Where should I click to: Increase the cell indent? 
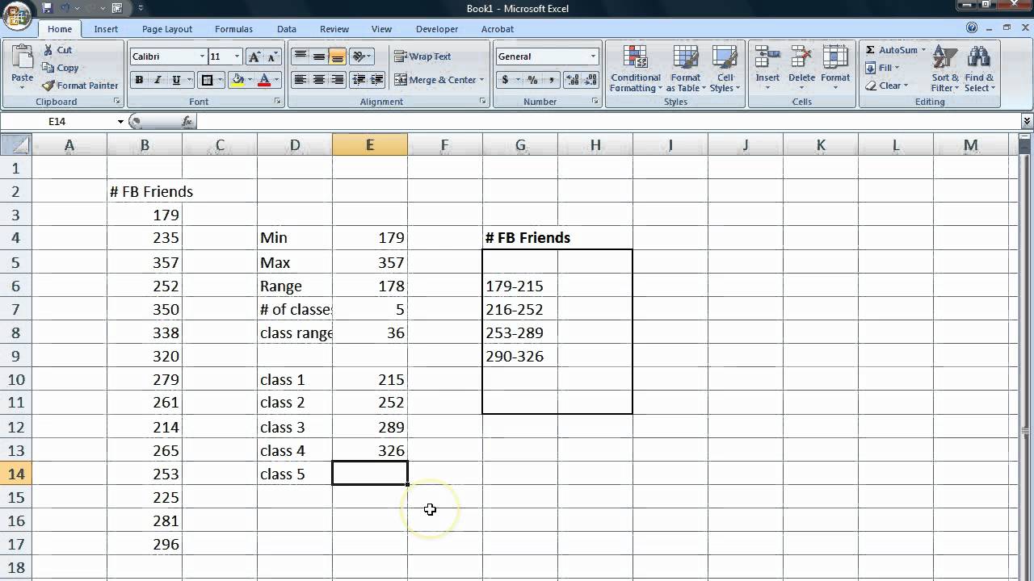pos(377,80)
